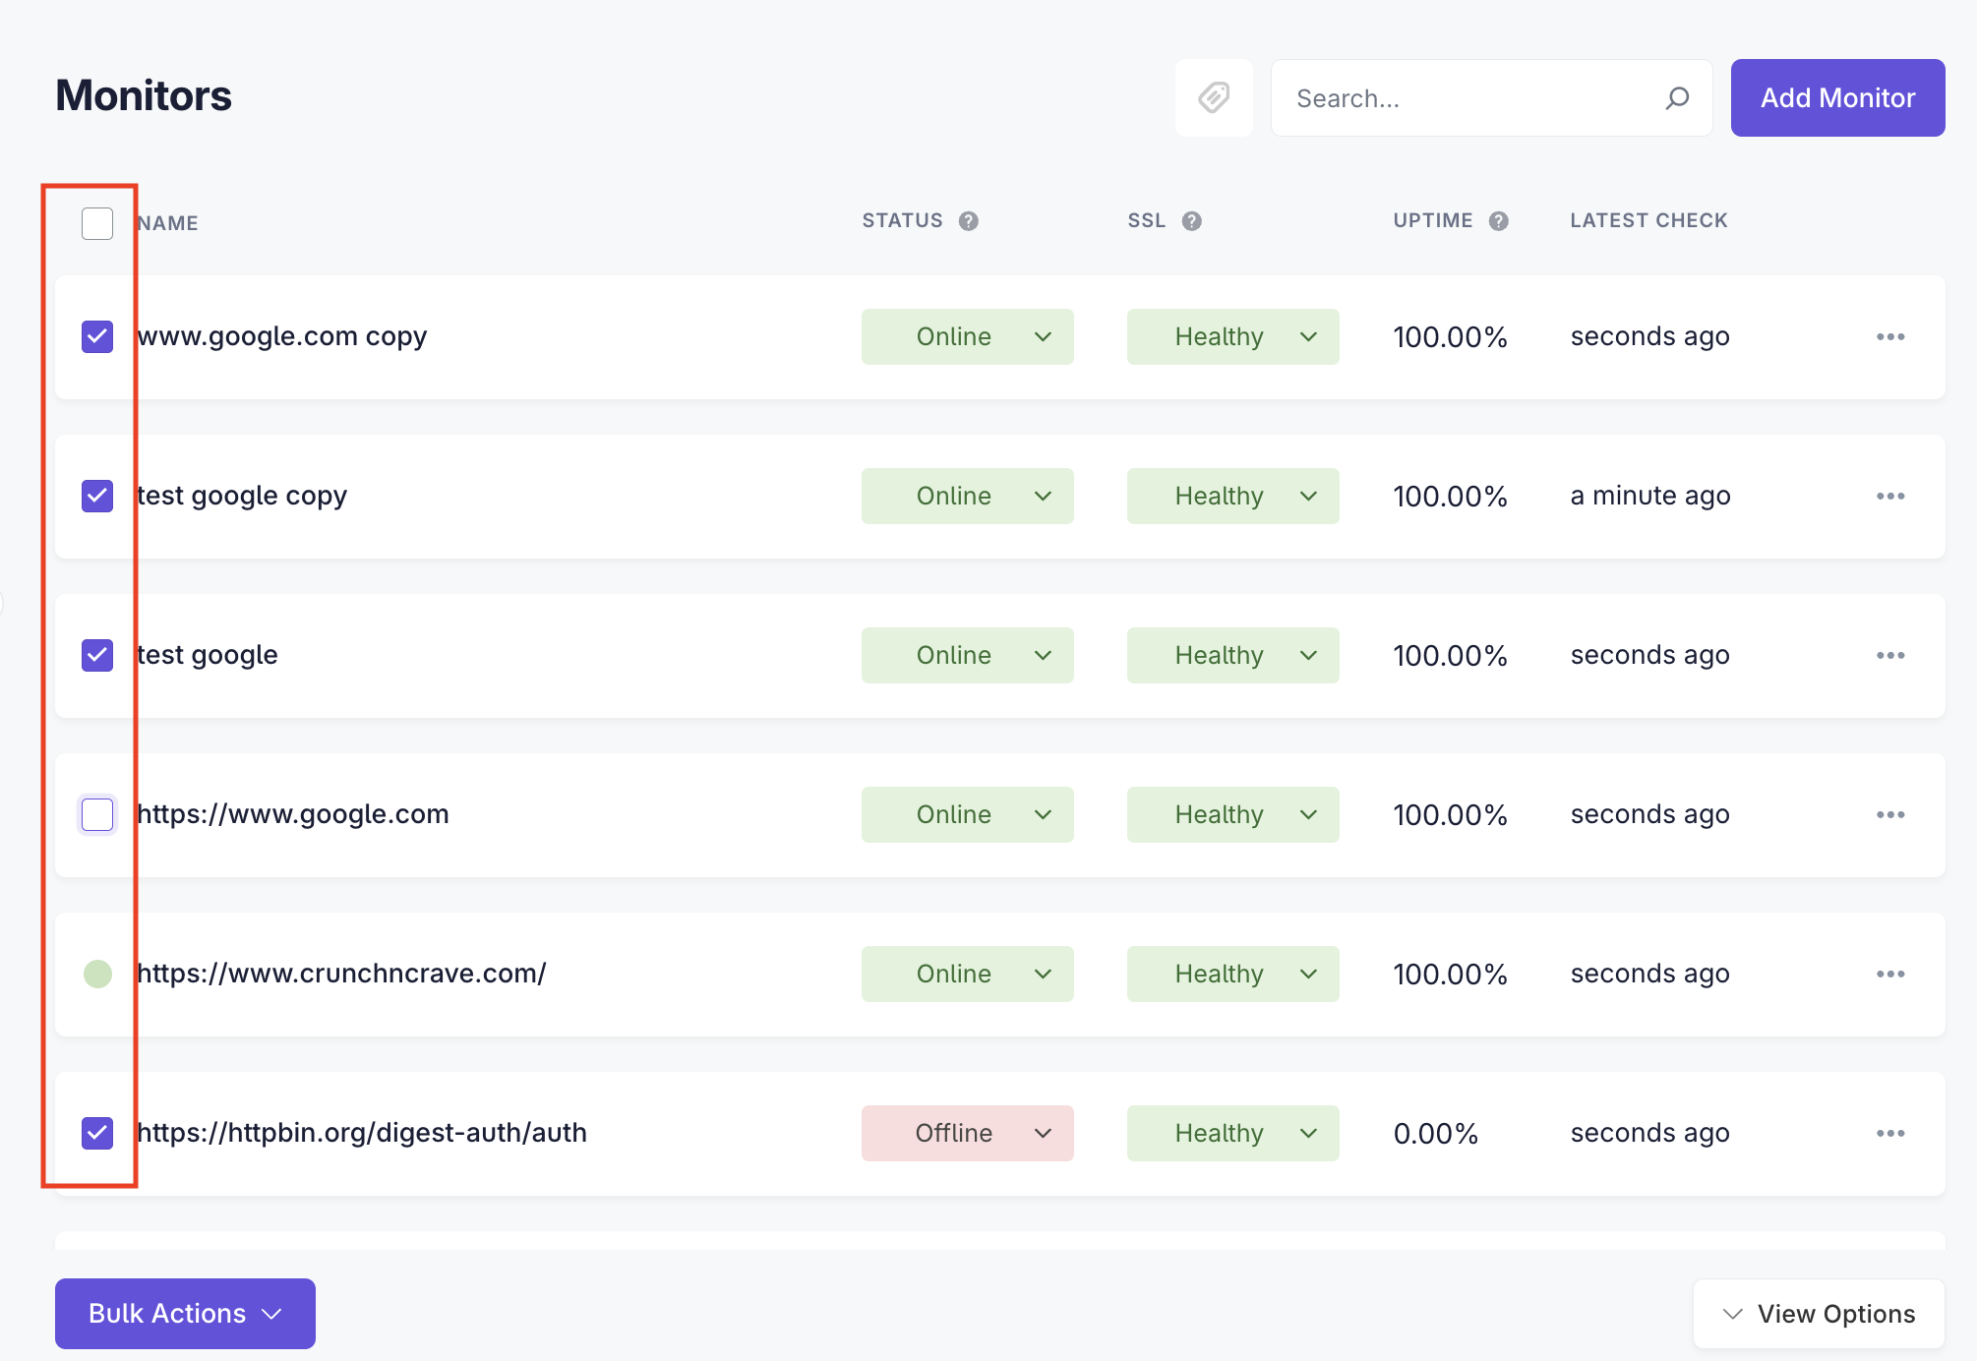Screen dimensions: 1977x1361
Task: Open the Uptime help question icon
Action: pyautogui.click(x=1499, y=221)
